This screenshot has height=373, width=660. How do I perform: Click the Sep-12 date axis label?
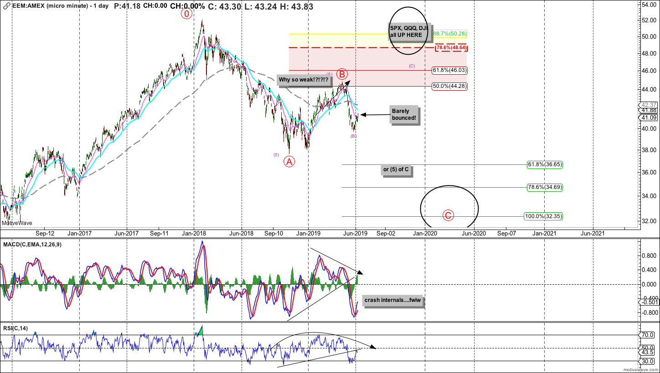[45, 233]
